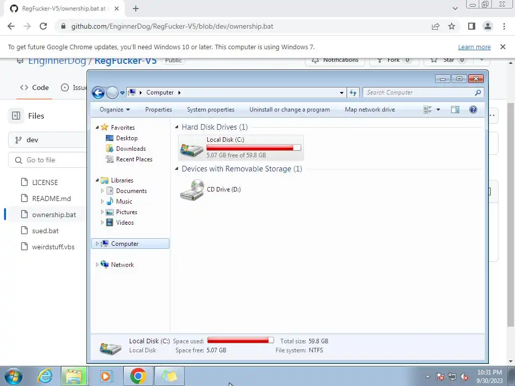Expand the Network tree node
This screenshot has height=386, width=515.
[x=97, y=264]
